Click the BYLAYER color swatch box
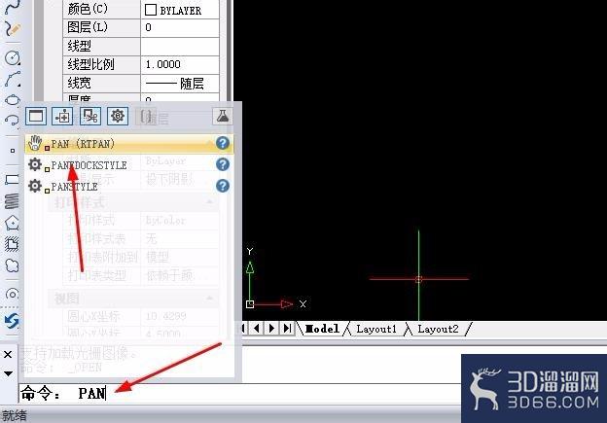This screenshot has width=607, height=423. 150,10
